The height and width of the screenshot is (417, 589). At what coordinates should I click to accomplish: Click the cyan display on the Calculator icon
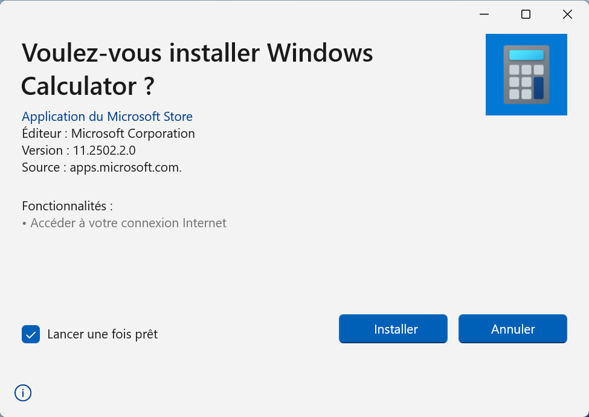click(x=526, y=55)
